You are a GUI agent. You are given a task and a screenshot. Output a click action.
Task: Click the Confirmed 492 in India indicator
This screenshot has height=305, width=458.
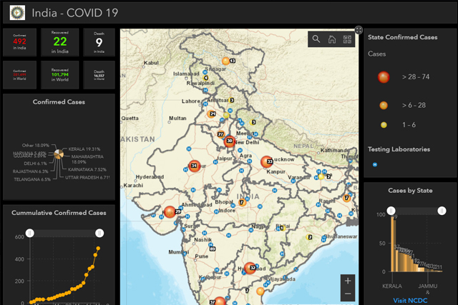click(19, 42)
